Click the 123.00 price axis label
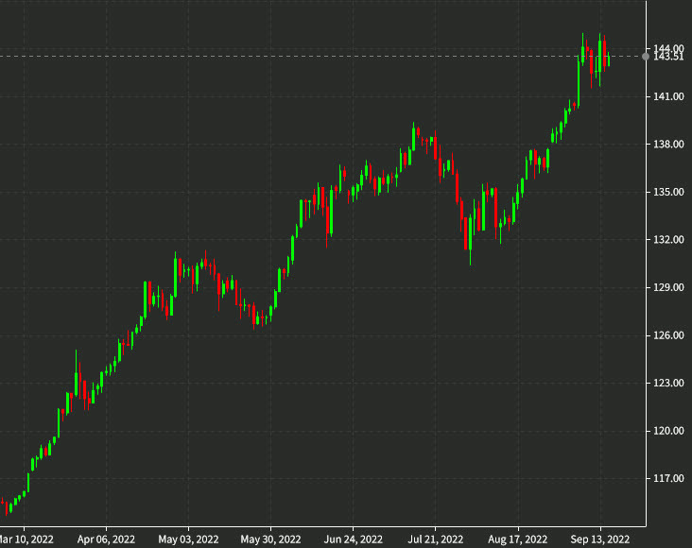692x548 pixels. coord(668,383)
